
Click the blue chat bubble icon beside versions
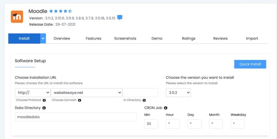(120, 18)
